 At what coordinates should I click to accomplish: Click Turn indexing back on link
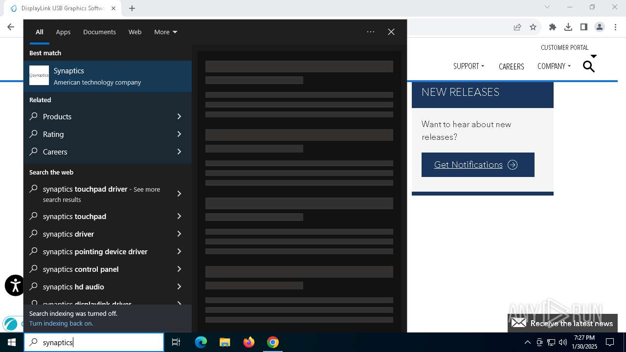(61, 323)
